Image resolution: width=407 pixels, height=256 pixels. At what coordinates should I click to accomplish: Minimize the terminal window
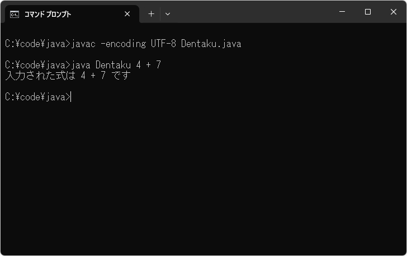coord(342,12)
